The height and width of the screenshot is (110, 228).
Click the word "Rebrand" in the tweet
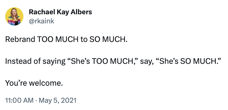pyautogui.click(x=20, y=40)
